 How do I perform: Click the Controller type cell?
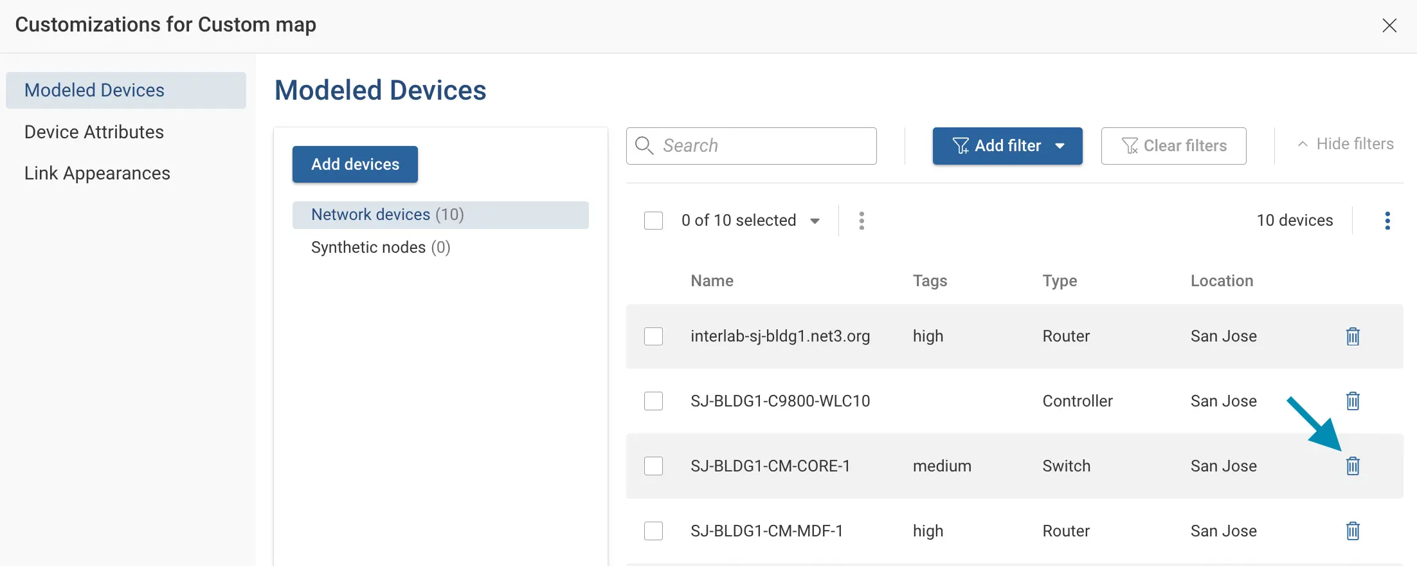pos(1078,401)
